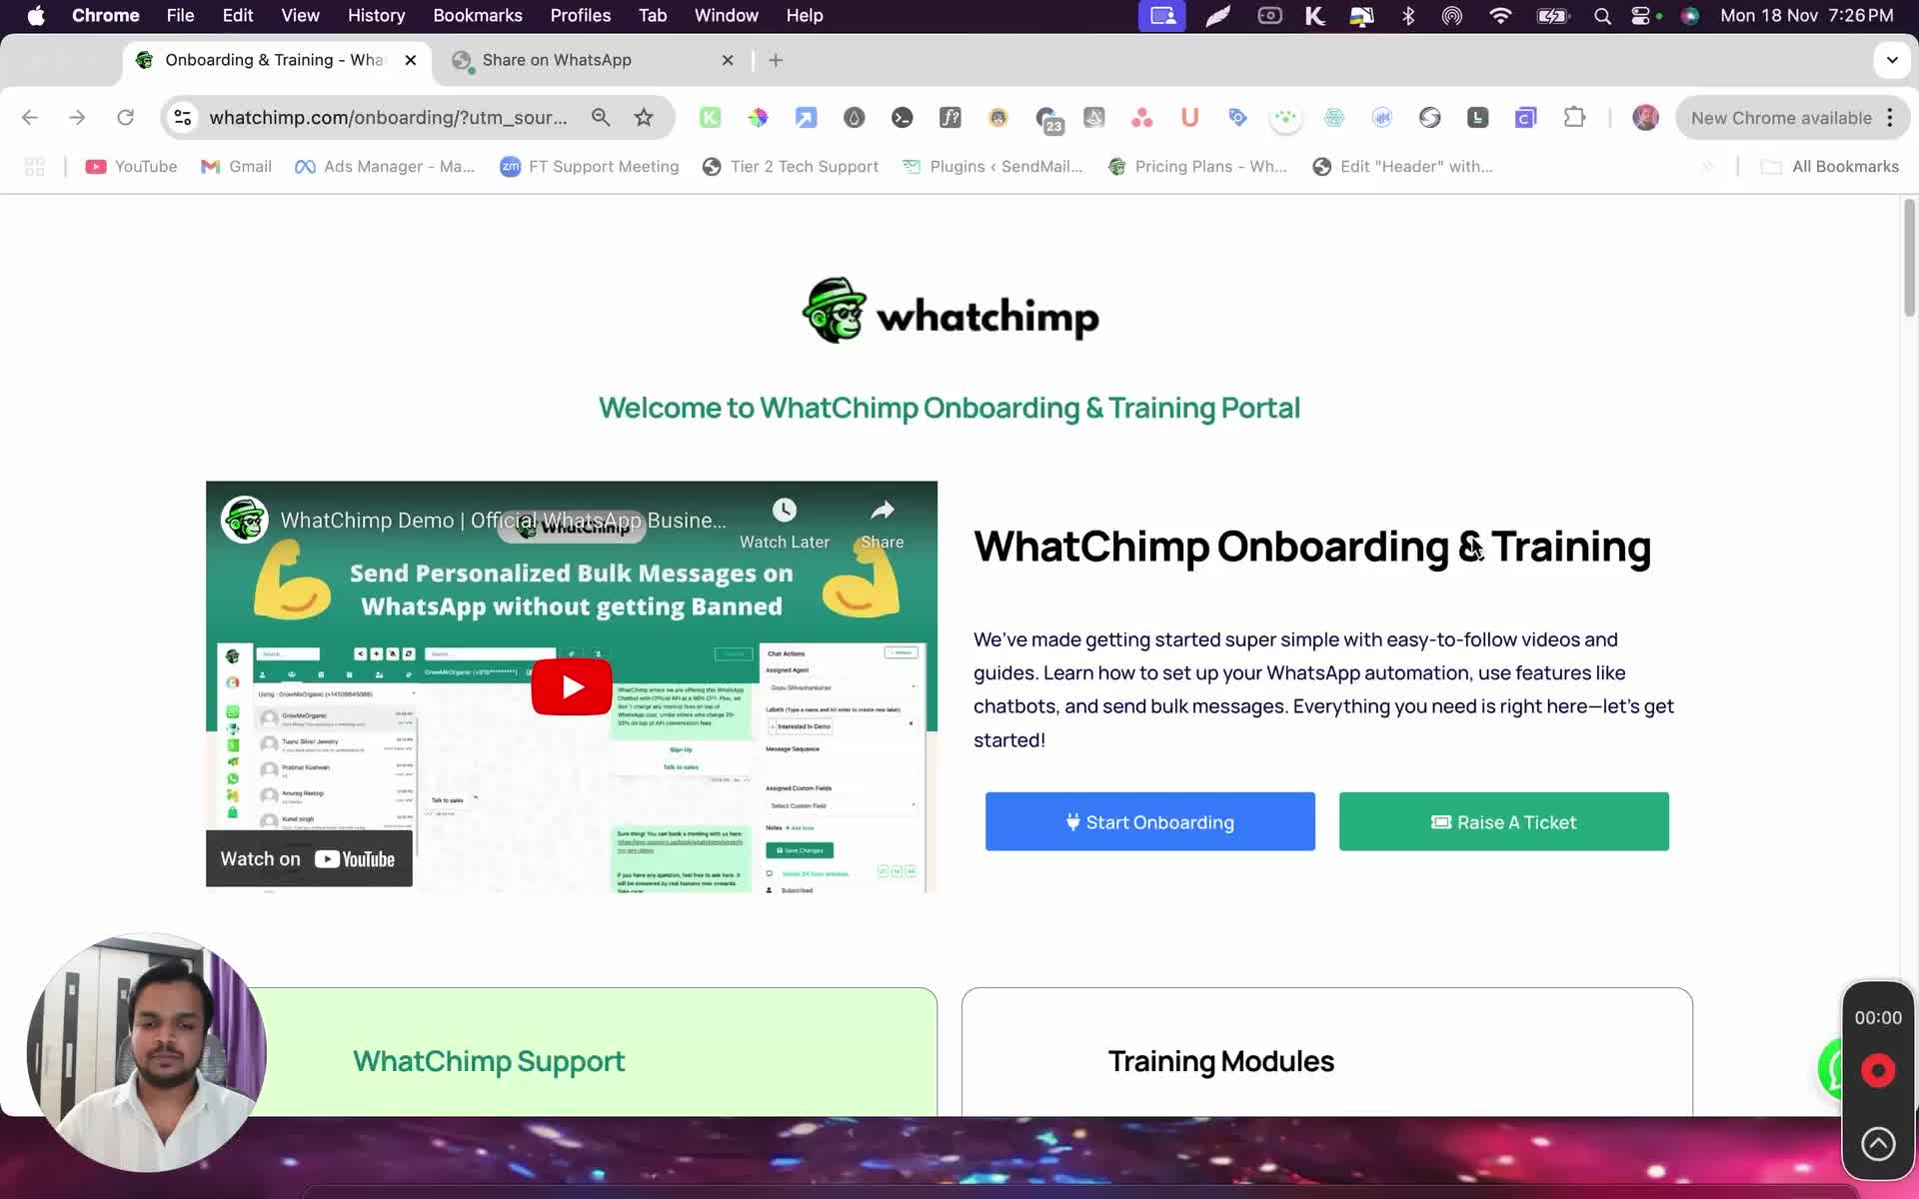Click the video Share arrow icon
Screen dimensions: 1919x1199
click(x=882, y=511)
